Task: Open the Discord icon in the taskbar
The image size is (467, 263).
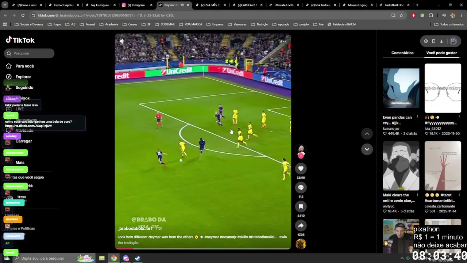Action: 126,258
